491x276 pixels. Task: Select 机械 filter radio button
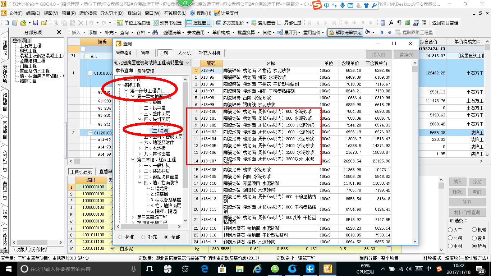pyautogui.click(x=474, y=230)
